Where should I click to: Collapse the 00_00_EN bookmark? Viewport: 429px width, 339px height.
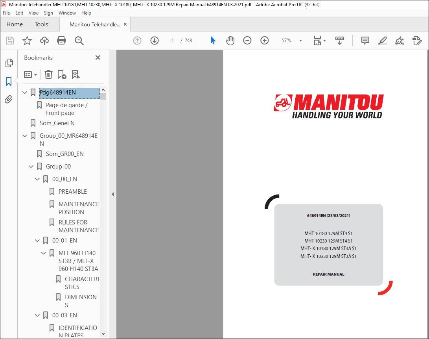[x=37, y=179]
